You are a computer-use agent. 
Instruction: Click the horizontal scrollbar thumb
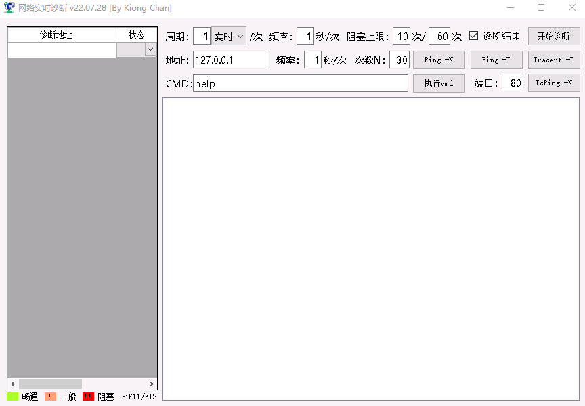(x=50, y=384)
